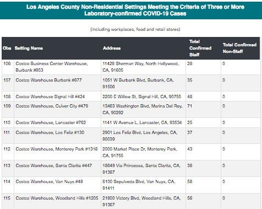The width and height of the screenshot is (262, 209).
Task: Select Costco Warehouse Signal Hill #424
Action: pos(50,97)
